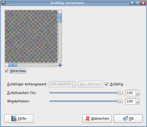This screenshot has width=147, height=127.
Task: Click the Zufälliger Anfangswert label
Action: [27, 84]
